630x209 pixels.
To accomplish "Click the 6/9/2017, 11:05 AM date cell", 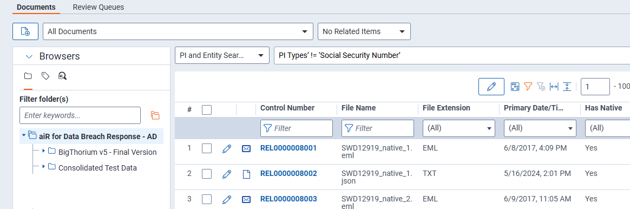I will point(537,199).
